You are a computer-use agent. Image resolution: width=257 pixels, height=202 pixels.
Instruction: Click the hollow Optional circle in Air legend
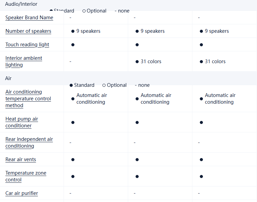click(x=104, y=85)
